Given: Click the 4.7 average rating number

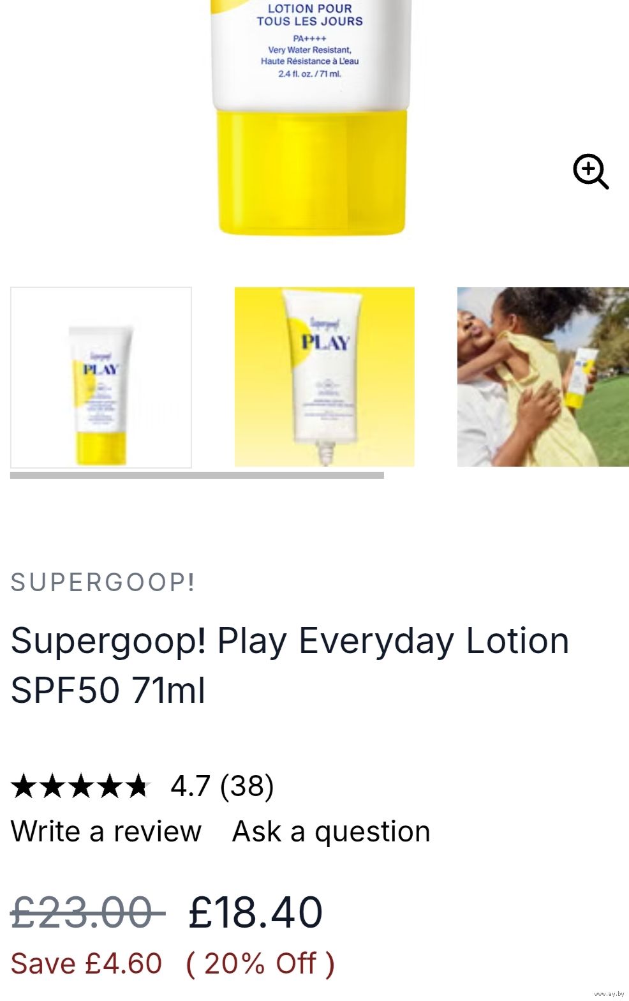Looking at the screenshot, I should tap(190, 786).
